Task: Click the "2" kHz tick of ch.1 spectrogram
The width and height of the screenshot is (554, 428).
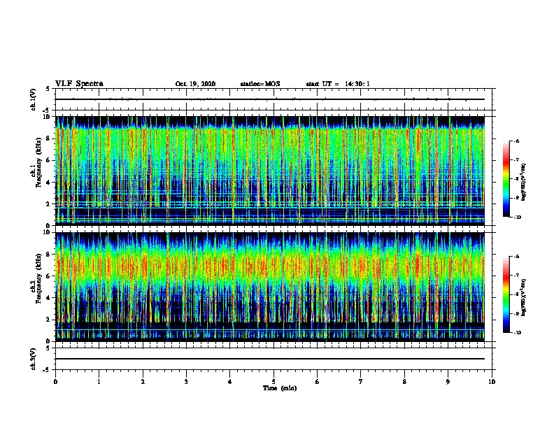Action: coord(48,204)
